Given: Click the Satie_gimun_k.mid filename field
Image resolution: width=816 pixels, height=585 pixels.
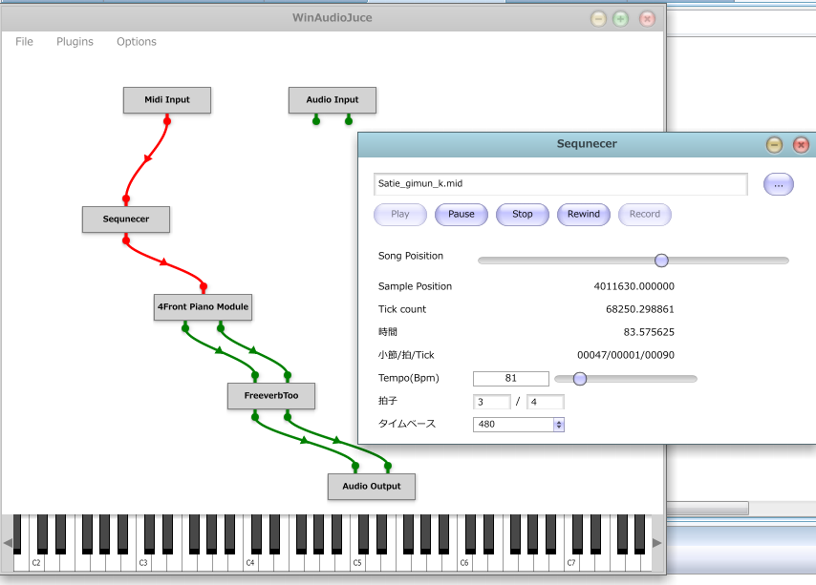Looking at the screenshot, I should click(x=560, y=184).
